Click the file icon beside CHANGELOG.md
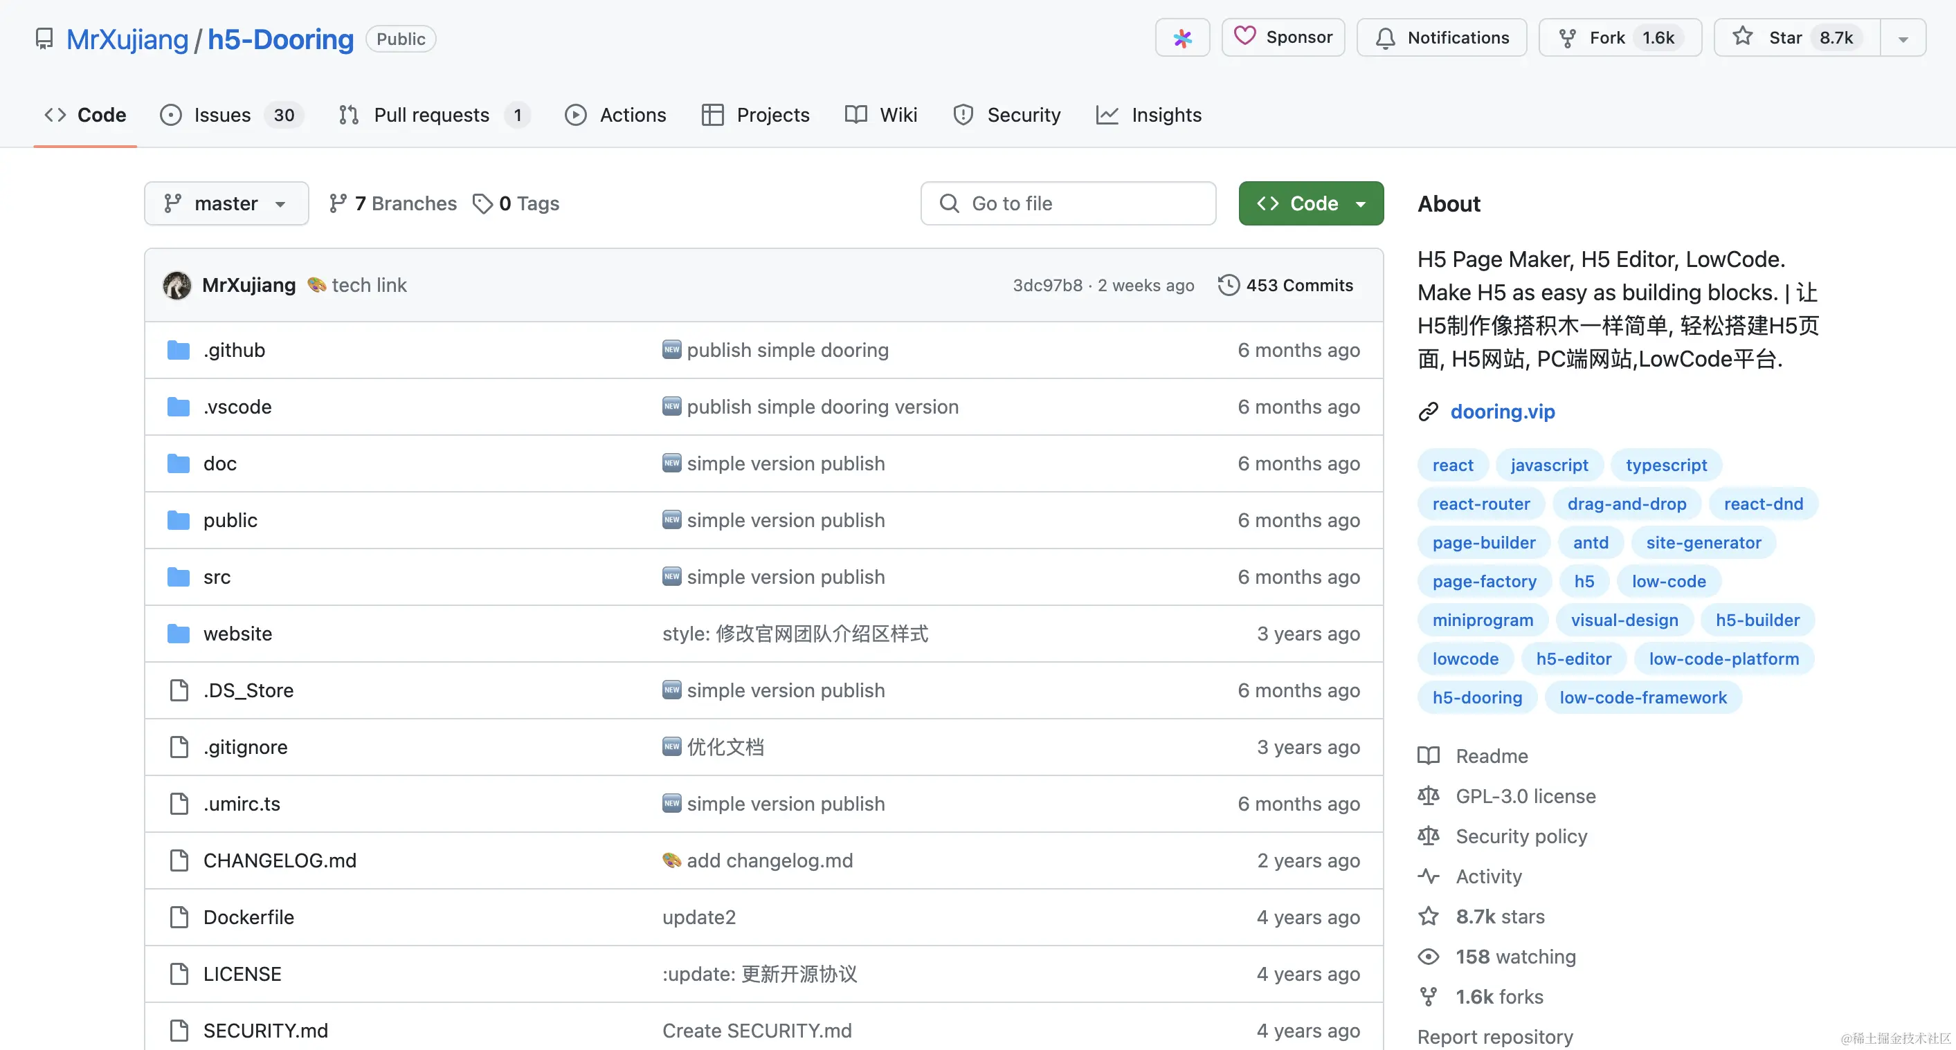Screen dimensions: 1956x1050 pyautogui.click(x=179, y=860)
